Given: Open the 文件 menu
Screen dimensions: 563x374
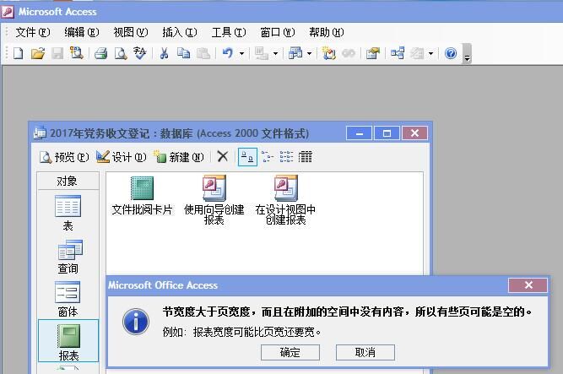Looking at the screenshot, I should (x=33, y=32).
